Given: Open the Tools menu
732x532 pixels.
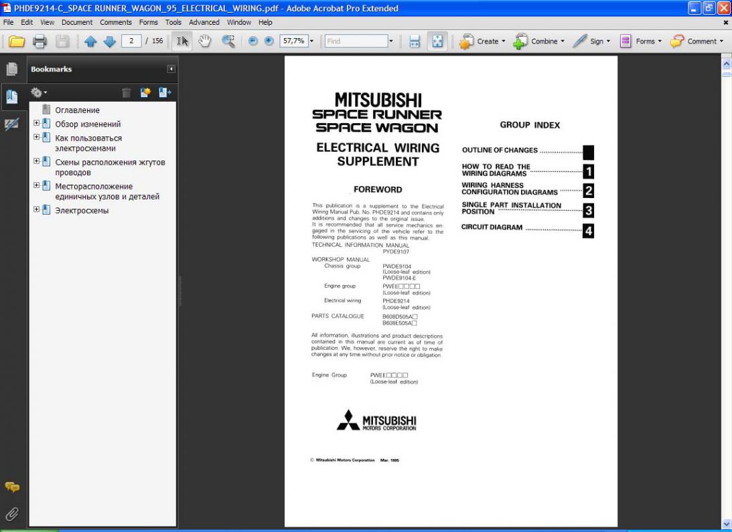Looking at the screenshot, I should (x=173, y=22).
